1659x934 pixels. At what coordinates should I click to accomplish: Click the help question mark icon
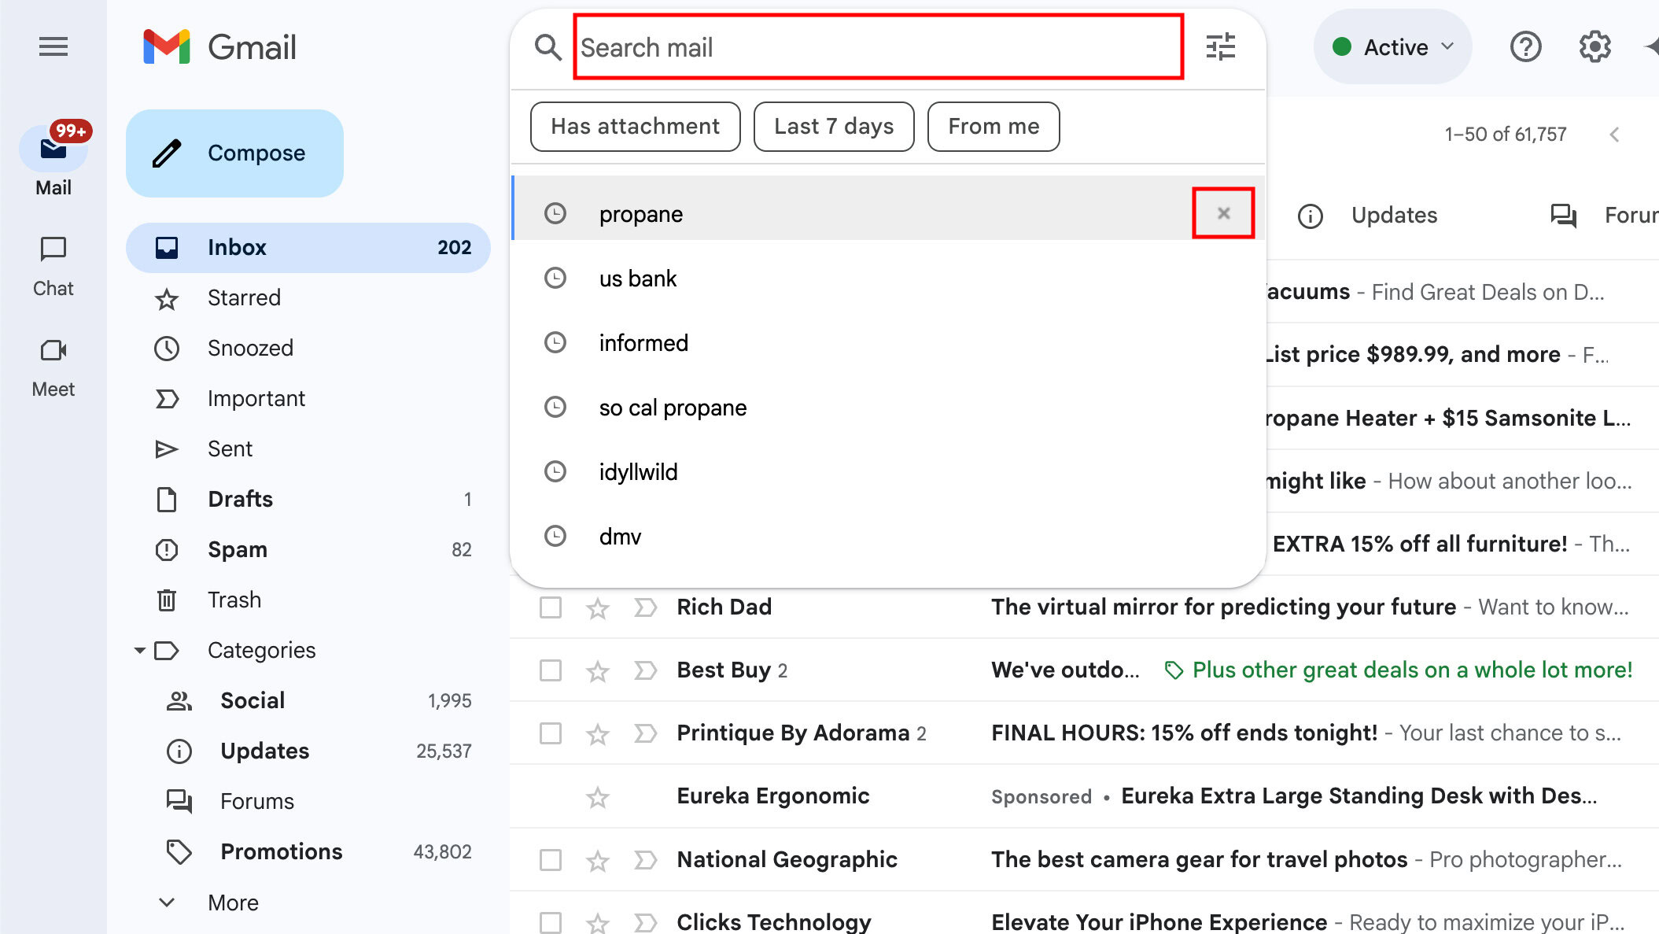1526,46
